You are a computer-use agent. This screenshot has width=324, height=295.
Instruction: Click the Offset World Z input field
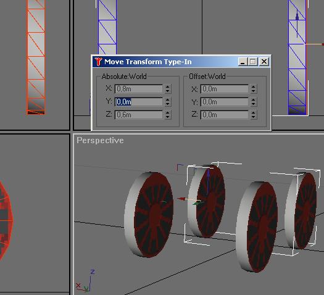(x=225, y=115)
